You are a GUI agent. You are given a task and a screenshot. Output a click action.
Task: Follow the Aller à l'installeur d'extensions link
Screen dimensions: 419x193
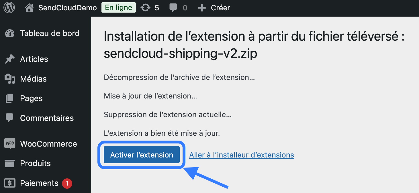tap(242, 155)
